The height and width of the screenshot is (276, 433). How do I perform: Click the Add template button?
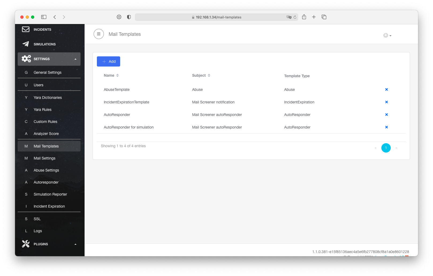pos(108,61)
